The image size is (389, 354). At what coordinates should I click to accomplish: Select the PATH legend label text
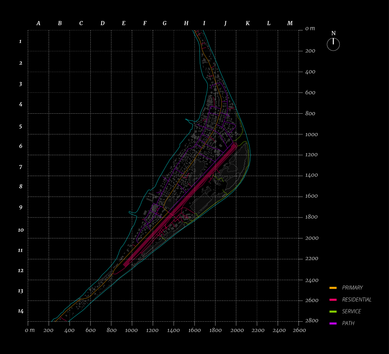coord(348,323)
